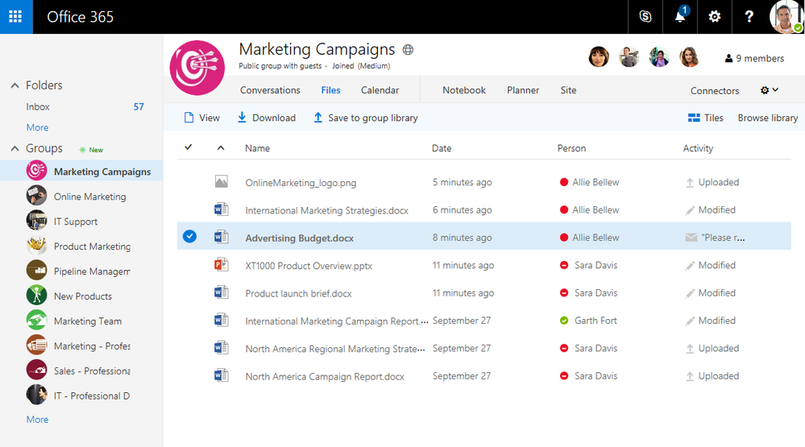Open the Office 365 app launcher grid
The height and width of the screenshot is (447, 805).
pyautogui.click(x=16, y=16)
